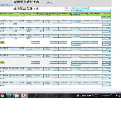Screen dimensions: 121x121
Task: Select the 経理システム asset name cell
Action: pos(14,36)
